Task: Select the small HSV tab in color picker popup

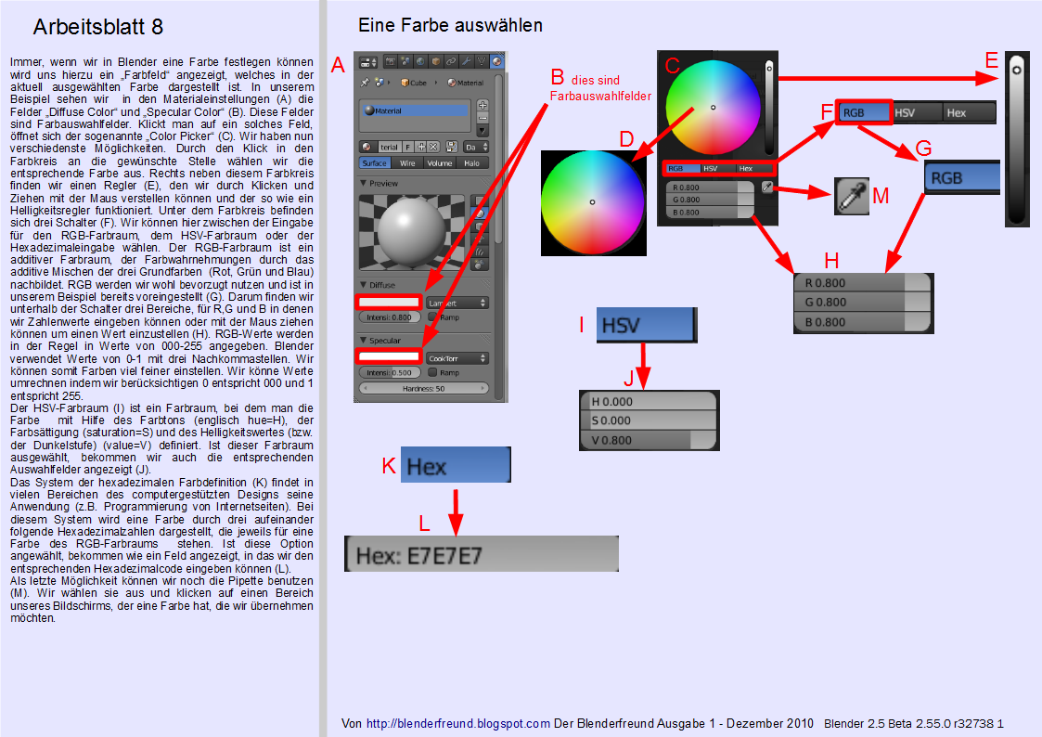Action: click(718, 168)
